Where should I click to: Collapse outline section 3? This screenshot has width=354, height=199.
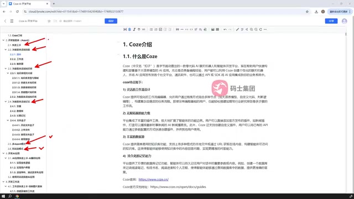point(3,154)
